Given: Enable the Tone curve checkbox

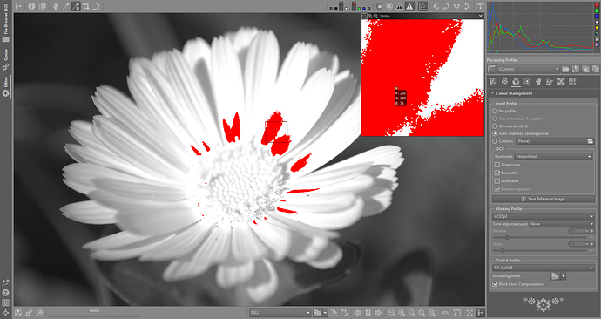Looking at the screenshot, I should click(497, 165).
